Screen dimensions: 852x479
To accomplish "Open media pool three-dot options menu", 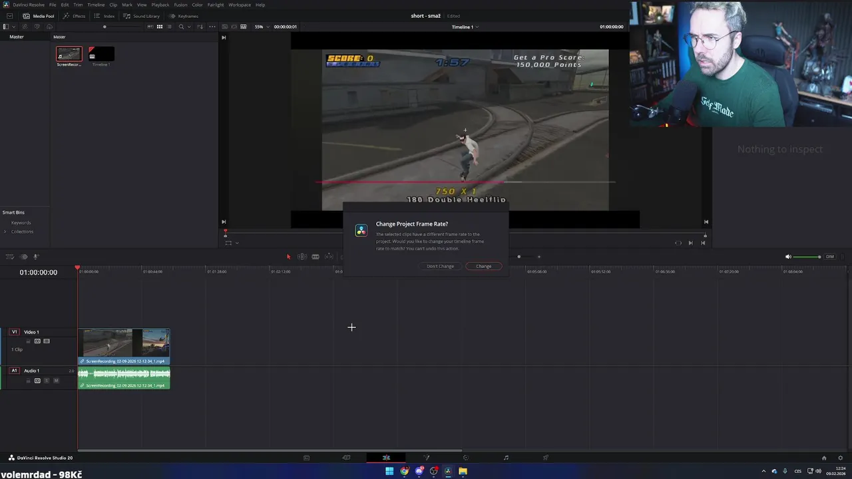I will click(212, 27).
